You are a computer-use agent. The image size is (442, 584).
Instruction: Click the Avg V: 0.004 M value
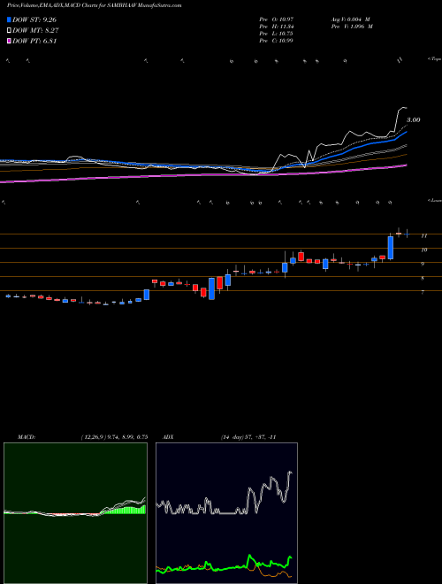pyautogui.click(x=350, y=19)
